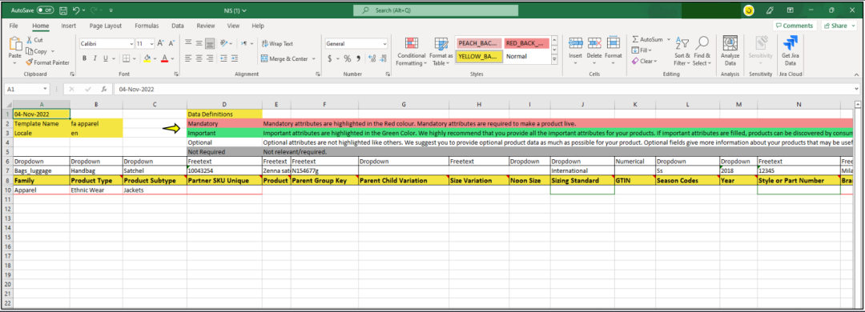Open Conditional Formatting options
Screen dimensions: 865x312
(412, 52)
